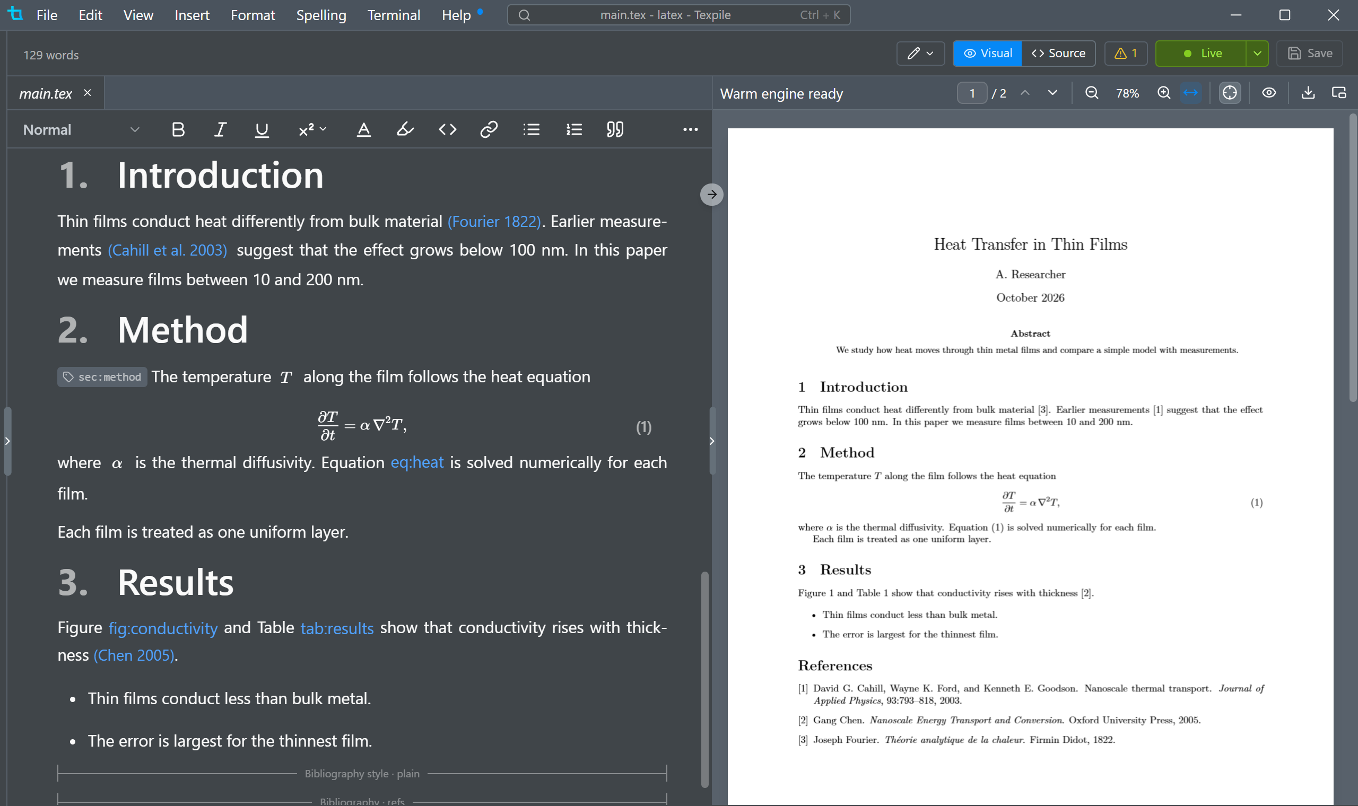This screenshot has height=806, width=1358.
Task: Open the Normal paragraph style dropdown
Action: 81,129
